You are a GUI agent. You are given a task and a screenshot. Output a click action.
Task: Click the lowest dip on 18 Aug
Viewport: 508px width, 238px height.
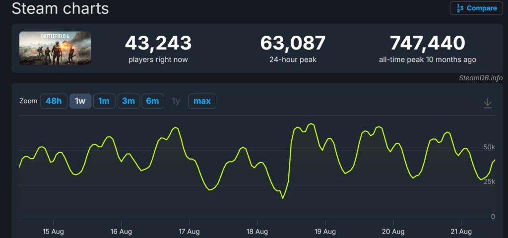[283, 198]
